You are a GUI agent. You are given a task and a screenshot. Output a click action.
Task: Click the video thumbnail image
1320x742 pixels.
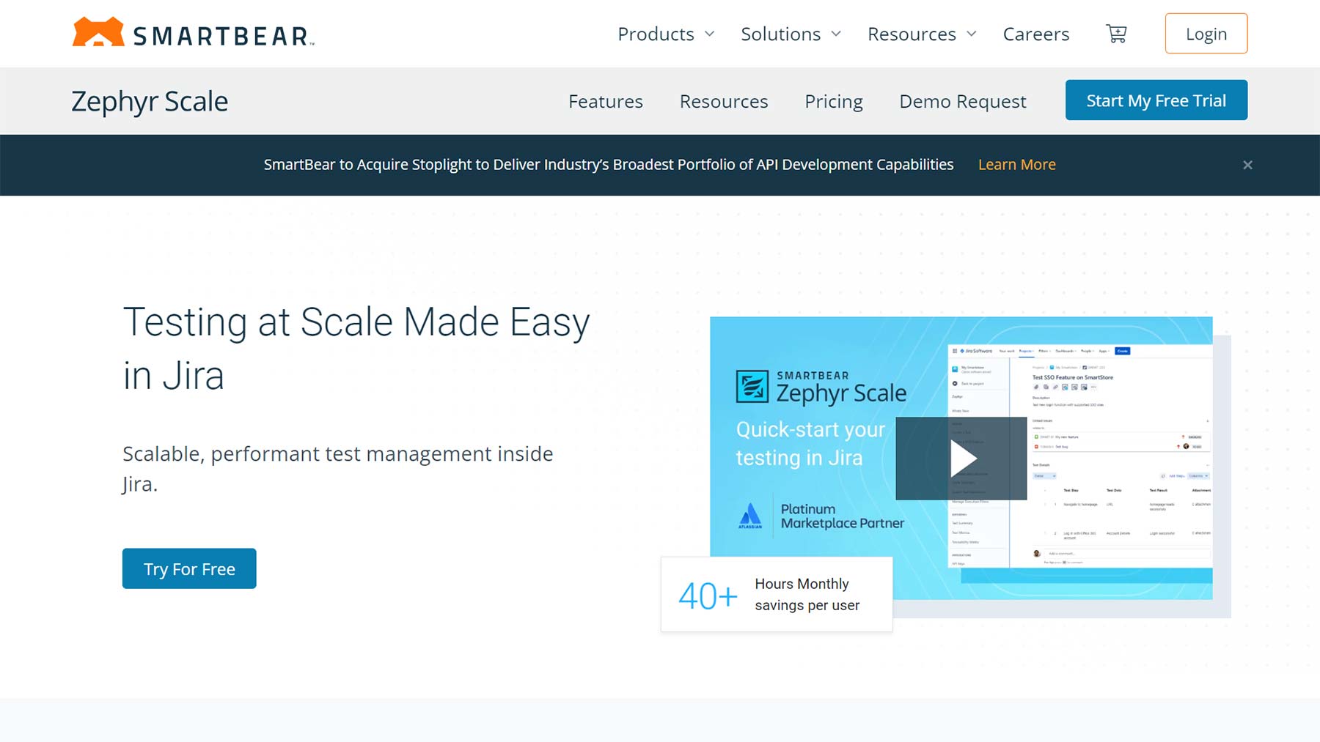click(961, 459)
